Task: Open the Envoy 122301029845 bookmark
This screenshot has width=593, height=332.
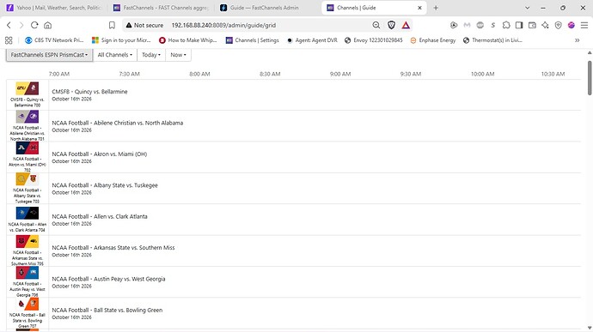Action: click(374, 40)
